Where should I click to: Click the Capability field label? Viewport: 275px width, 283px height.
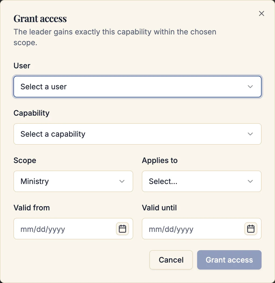tap(31, 113)
